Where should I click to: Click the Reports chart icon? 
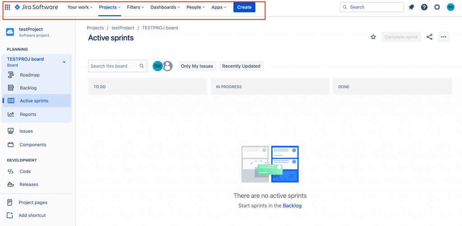pyautogui.click(x=11, y=114)
